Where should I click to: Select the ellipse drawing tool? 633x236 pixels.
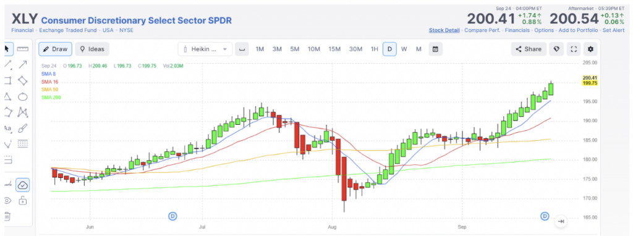[23, 96]
